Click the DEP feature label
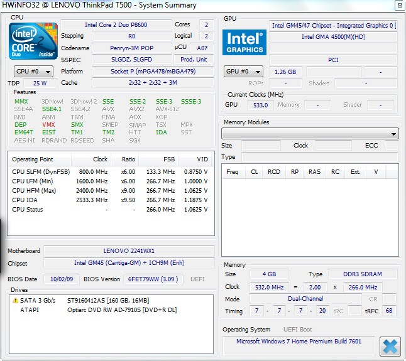This screenshot has width=406, height=361. (x=21, y=125)
